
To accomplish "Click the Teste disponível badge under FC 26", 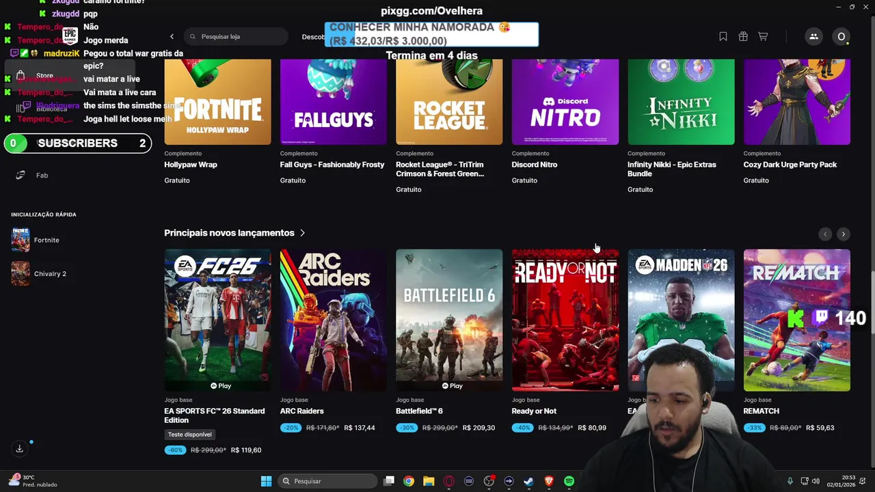I will pos(190,435).
